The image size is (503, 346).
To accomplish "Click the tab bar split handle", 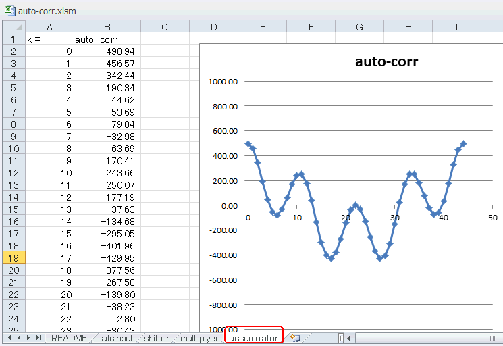I will click(341, 338).
